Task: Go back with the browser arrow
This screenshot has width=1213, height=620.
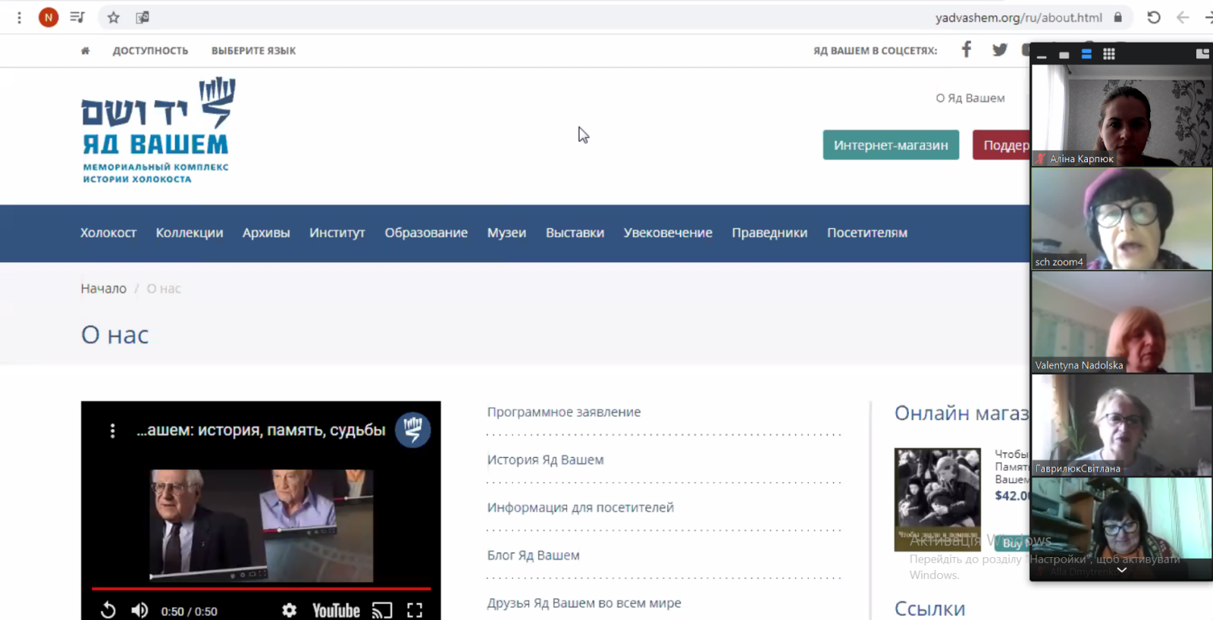Action: click(1183, 17)
